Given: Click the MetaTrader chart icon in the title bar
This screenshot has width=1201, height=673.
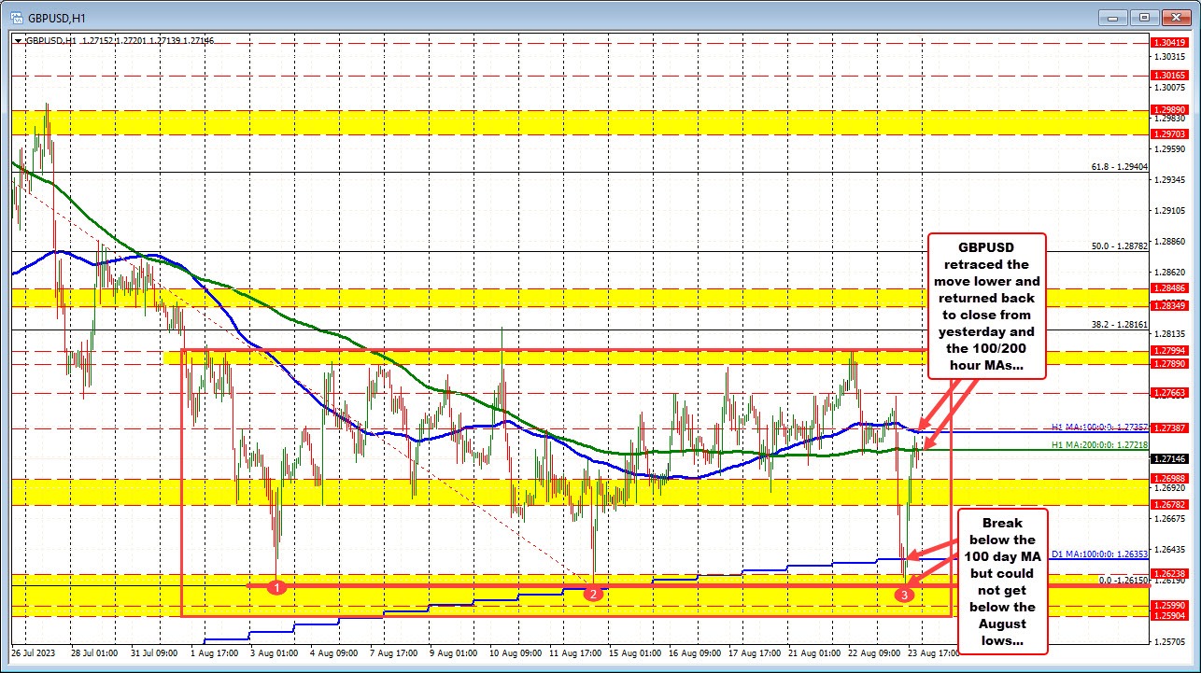Looking at the screenshot, I should [x=16, y=16].
